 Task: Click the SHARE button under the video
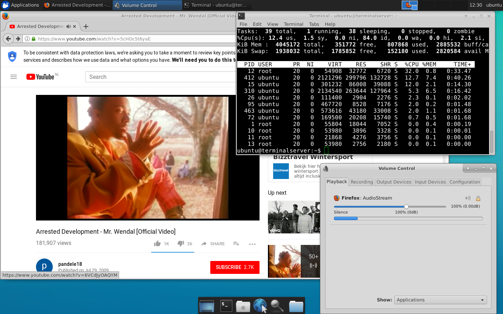[213, 244]
